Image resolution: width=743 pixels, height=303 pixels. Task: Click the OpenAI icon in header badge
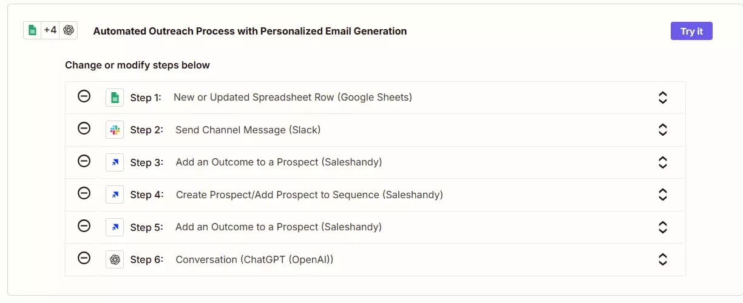[69, 30]
